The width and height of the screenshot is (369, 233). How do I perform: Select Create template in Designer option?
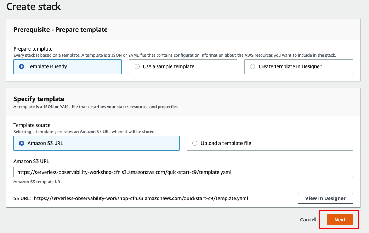[x=299, y=67]
